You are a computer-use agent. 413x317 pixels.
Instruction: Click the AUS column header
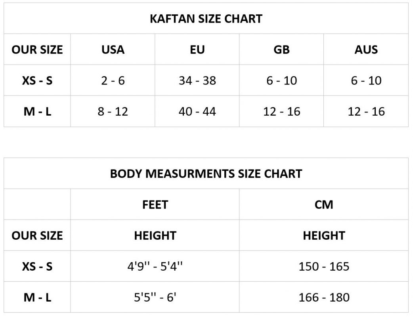tap(366, 50)
